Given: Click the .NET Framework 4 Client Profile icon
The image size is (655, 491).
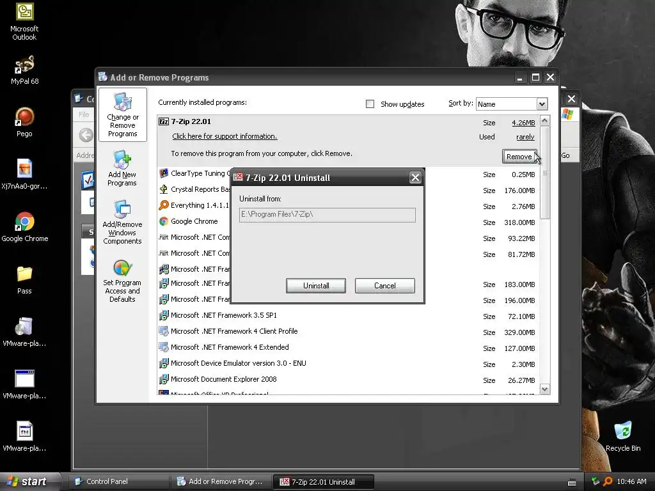Looking at the screenshot, I should pos(164,331).
